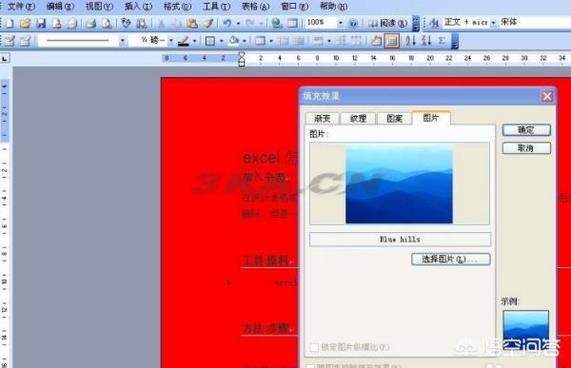Open outside border dropdown arrow
Viewport: 571px width, 368px height.
point(221,41)
